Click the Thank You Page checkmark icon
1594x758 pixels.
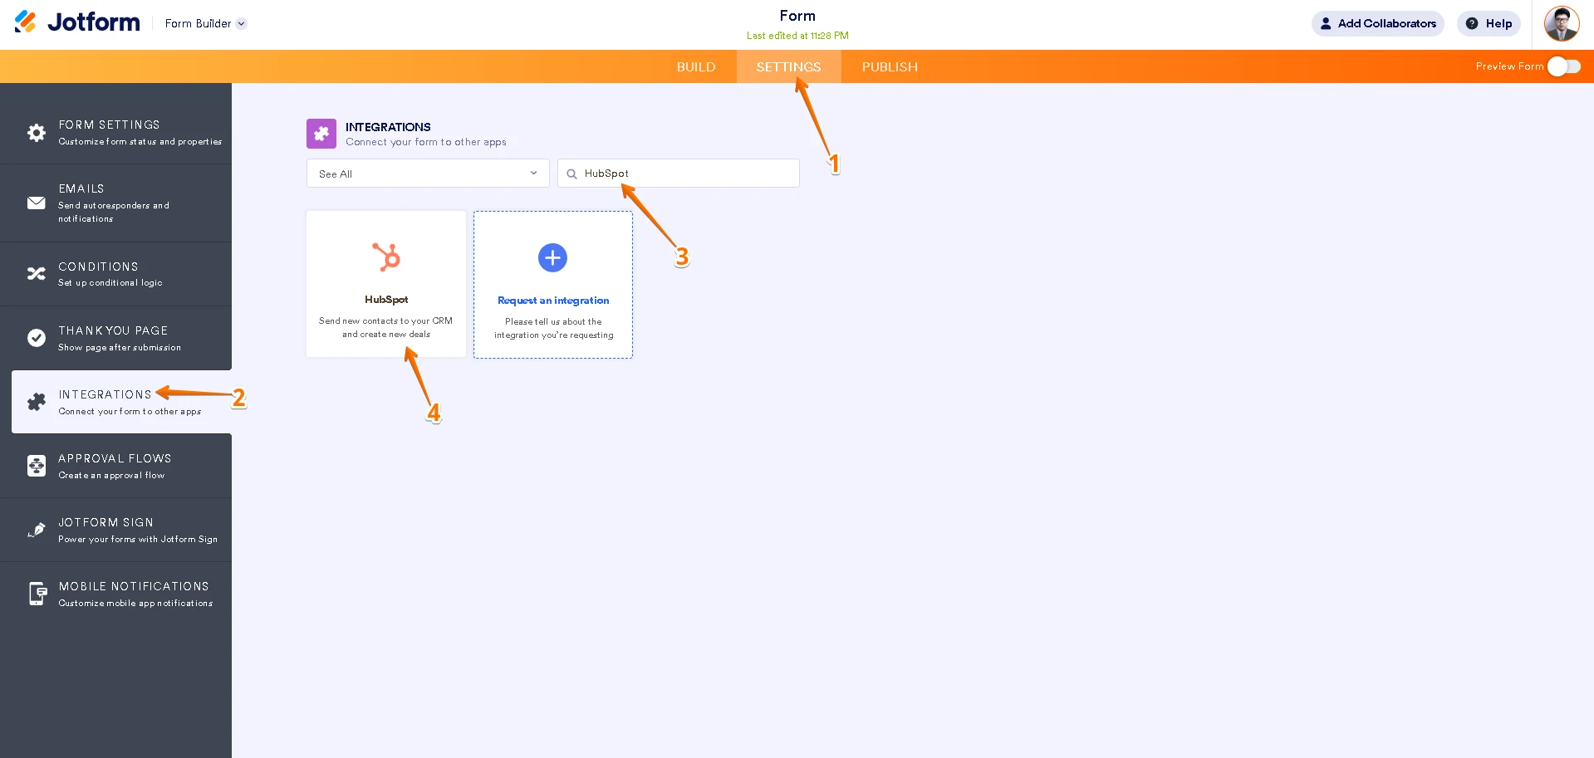tap(36, 338)
